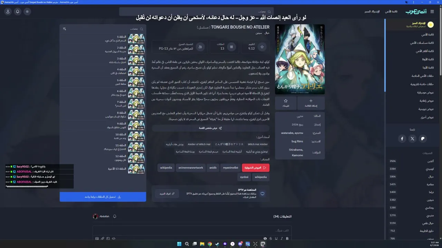442x248 pixels.
Task: Open قائمة الأونا in the sidebar
Action: coord(428,68)
